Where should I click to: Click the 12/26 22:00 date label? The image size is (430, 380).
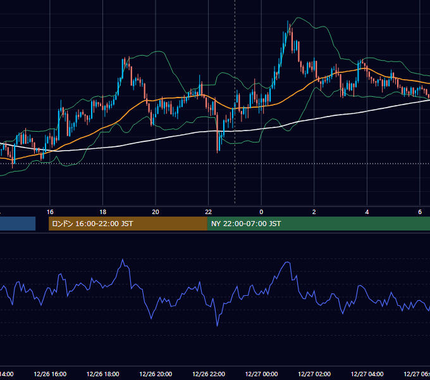(209, 374)
